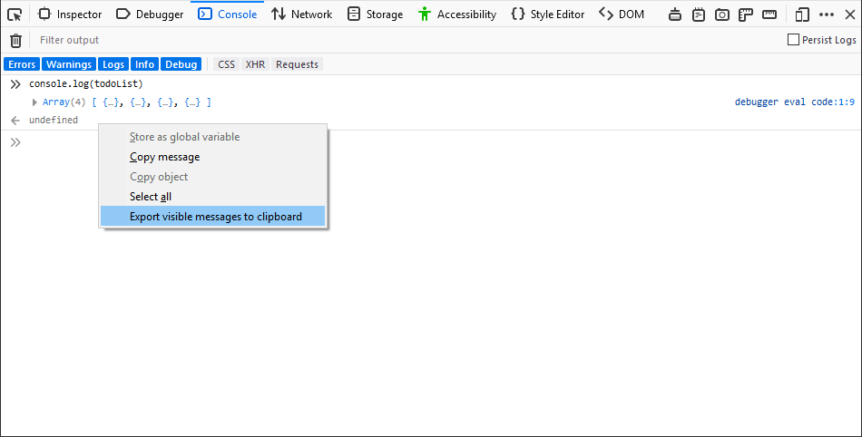Open the Scratchpad icon
This screenshot has width=862, height=437.
click(699, 15)
